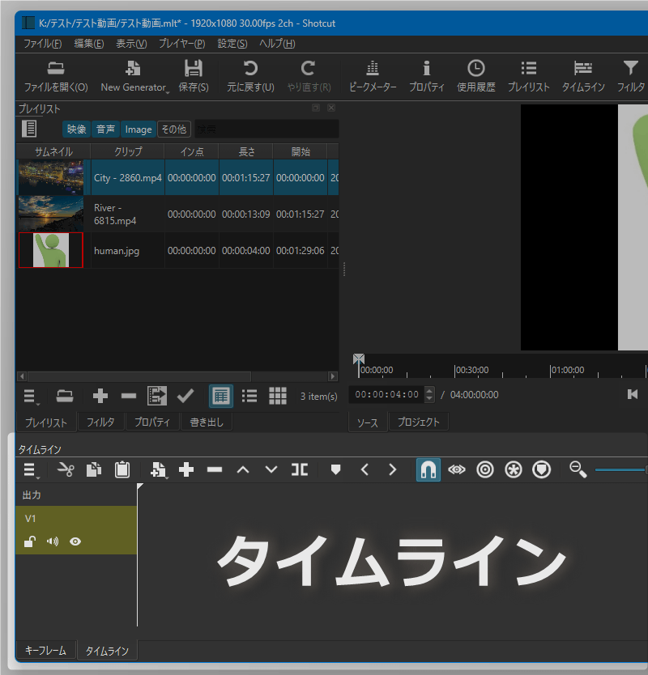Viewport: 648px width, 675px height.
Task: Open playlist hamburger menu dropdown
Action: [x=30, y=397]
